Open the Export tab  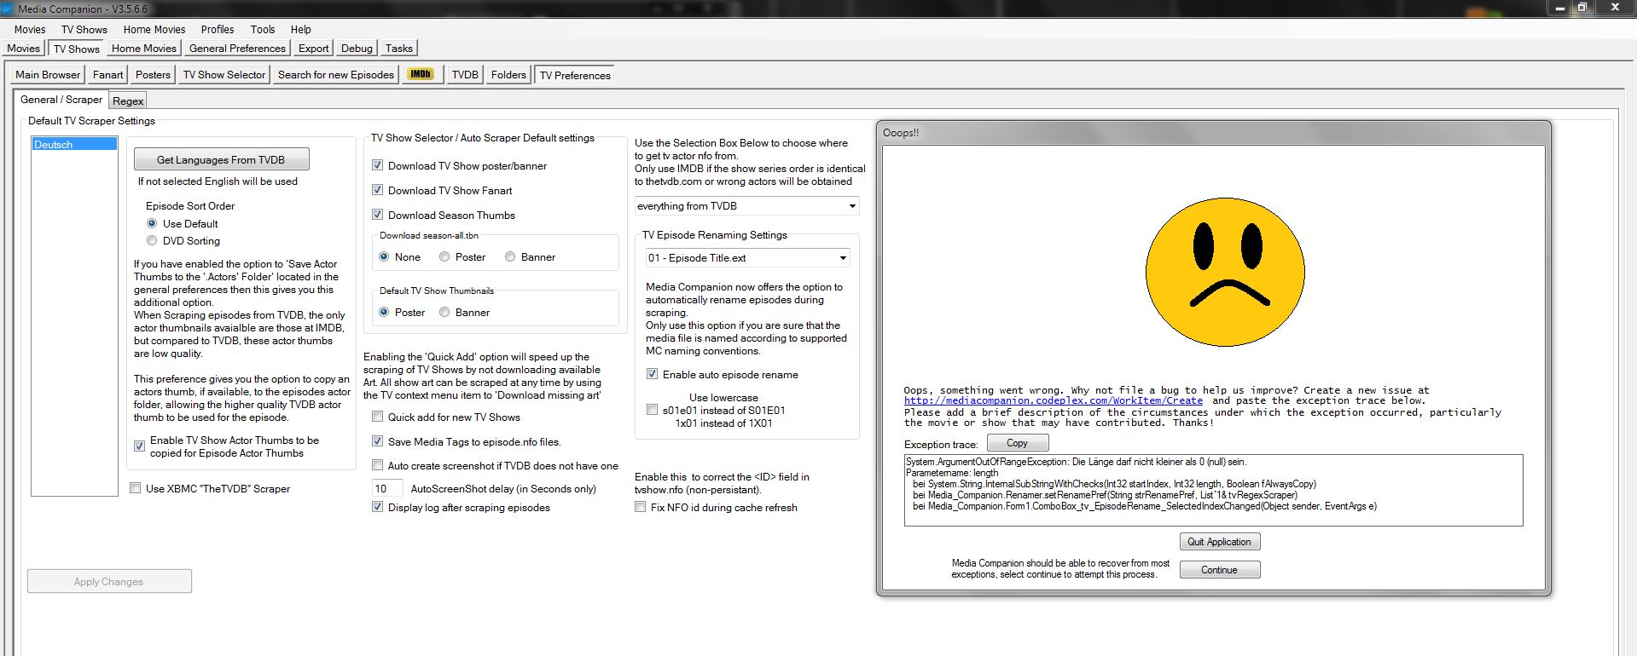coord(313,49)
